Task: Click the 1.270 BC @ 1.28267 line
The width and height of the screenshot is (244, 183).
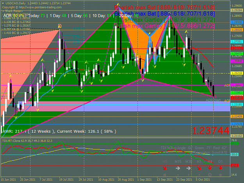Action: (x=16, y=25)
